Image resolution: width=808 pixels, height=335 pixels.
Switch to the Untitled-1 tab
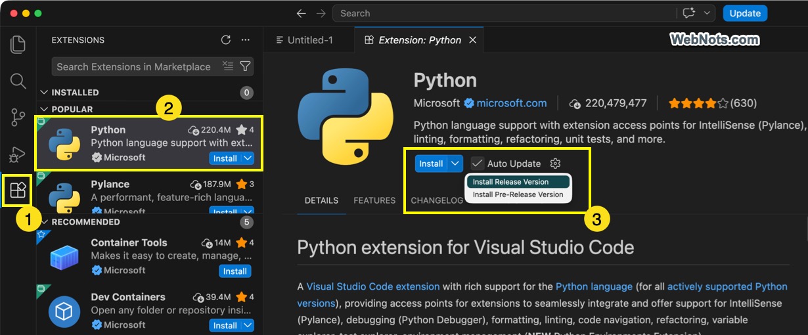tap(304, 40)
